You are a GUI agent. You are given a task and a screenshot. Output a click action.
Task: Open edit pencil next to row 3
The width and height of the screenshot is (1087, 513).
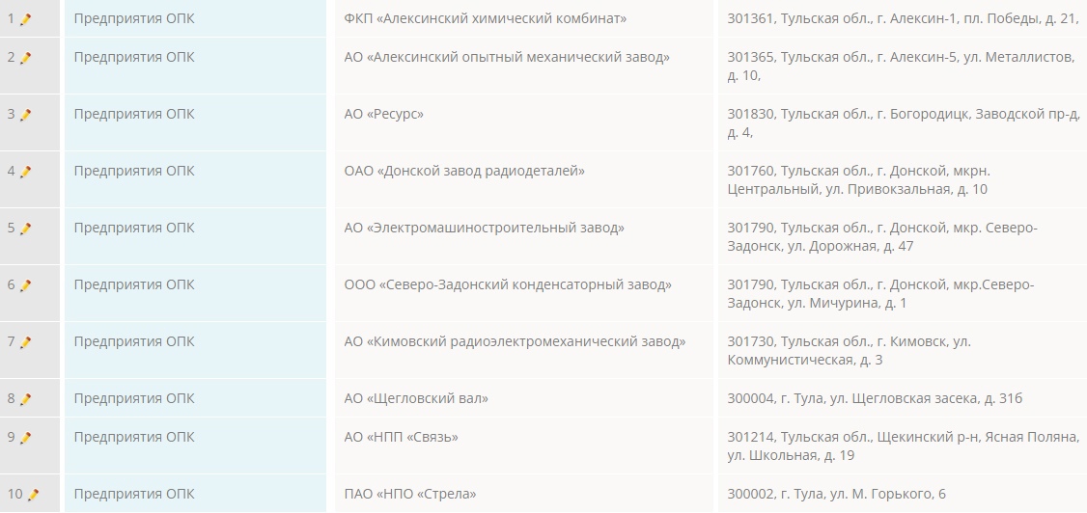[x=26, y=115]
